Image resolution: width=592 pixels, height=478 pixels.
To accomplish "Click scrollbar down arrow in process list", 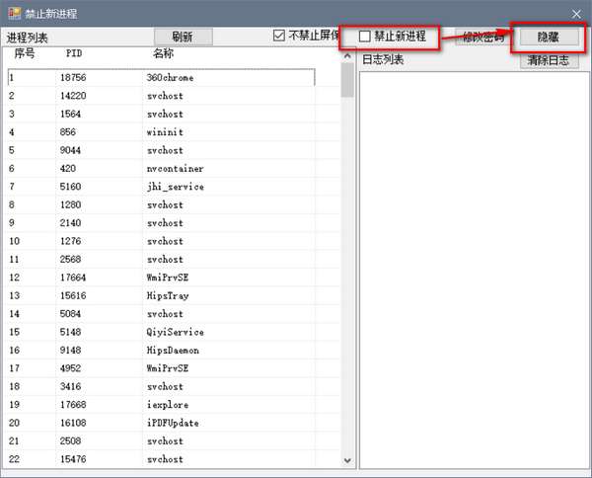I will coord(347,460).
